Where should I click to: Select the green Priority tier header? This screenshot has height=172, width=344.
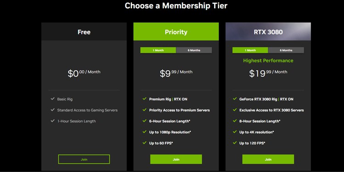[x=176, y=32]
